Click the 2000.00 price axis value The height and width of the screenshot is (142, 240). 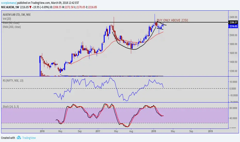pyautogui.click(x=233, y=35)
